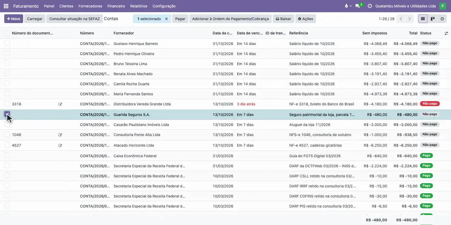Check the Distribuidora Vereda Grande Ltda row
Screen dimensions: 451x225
(7, 104)
